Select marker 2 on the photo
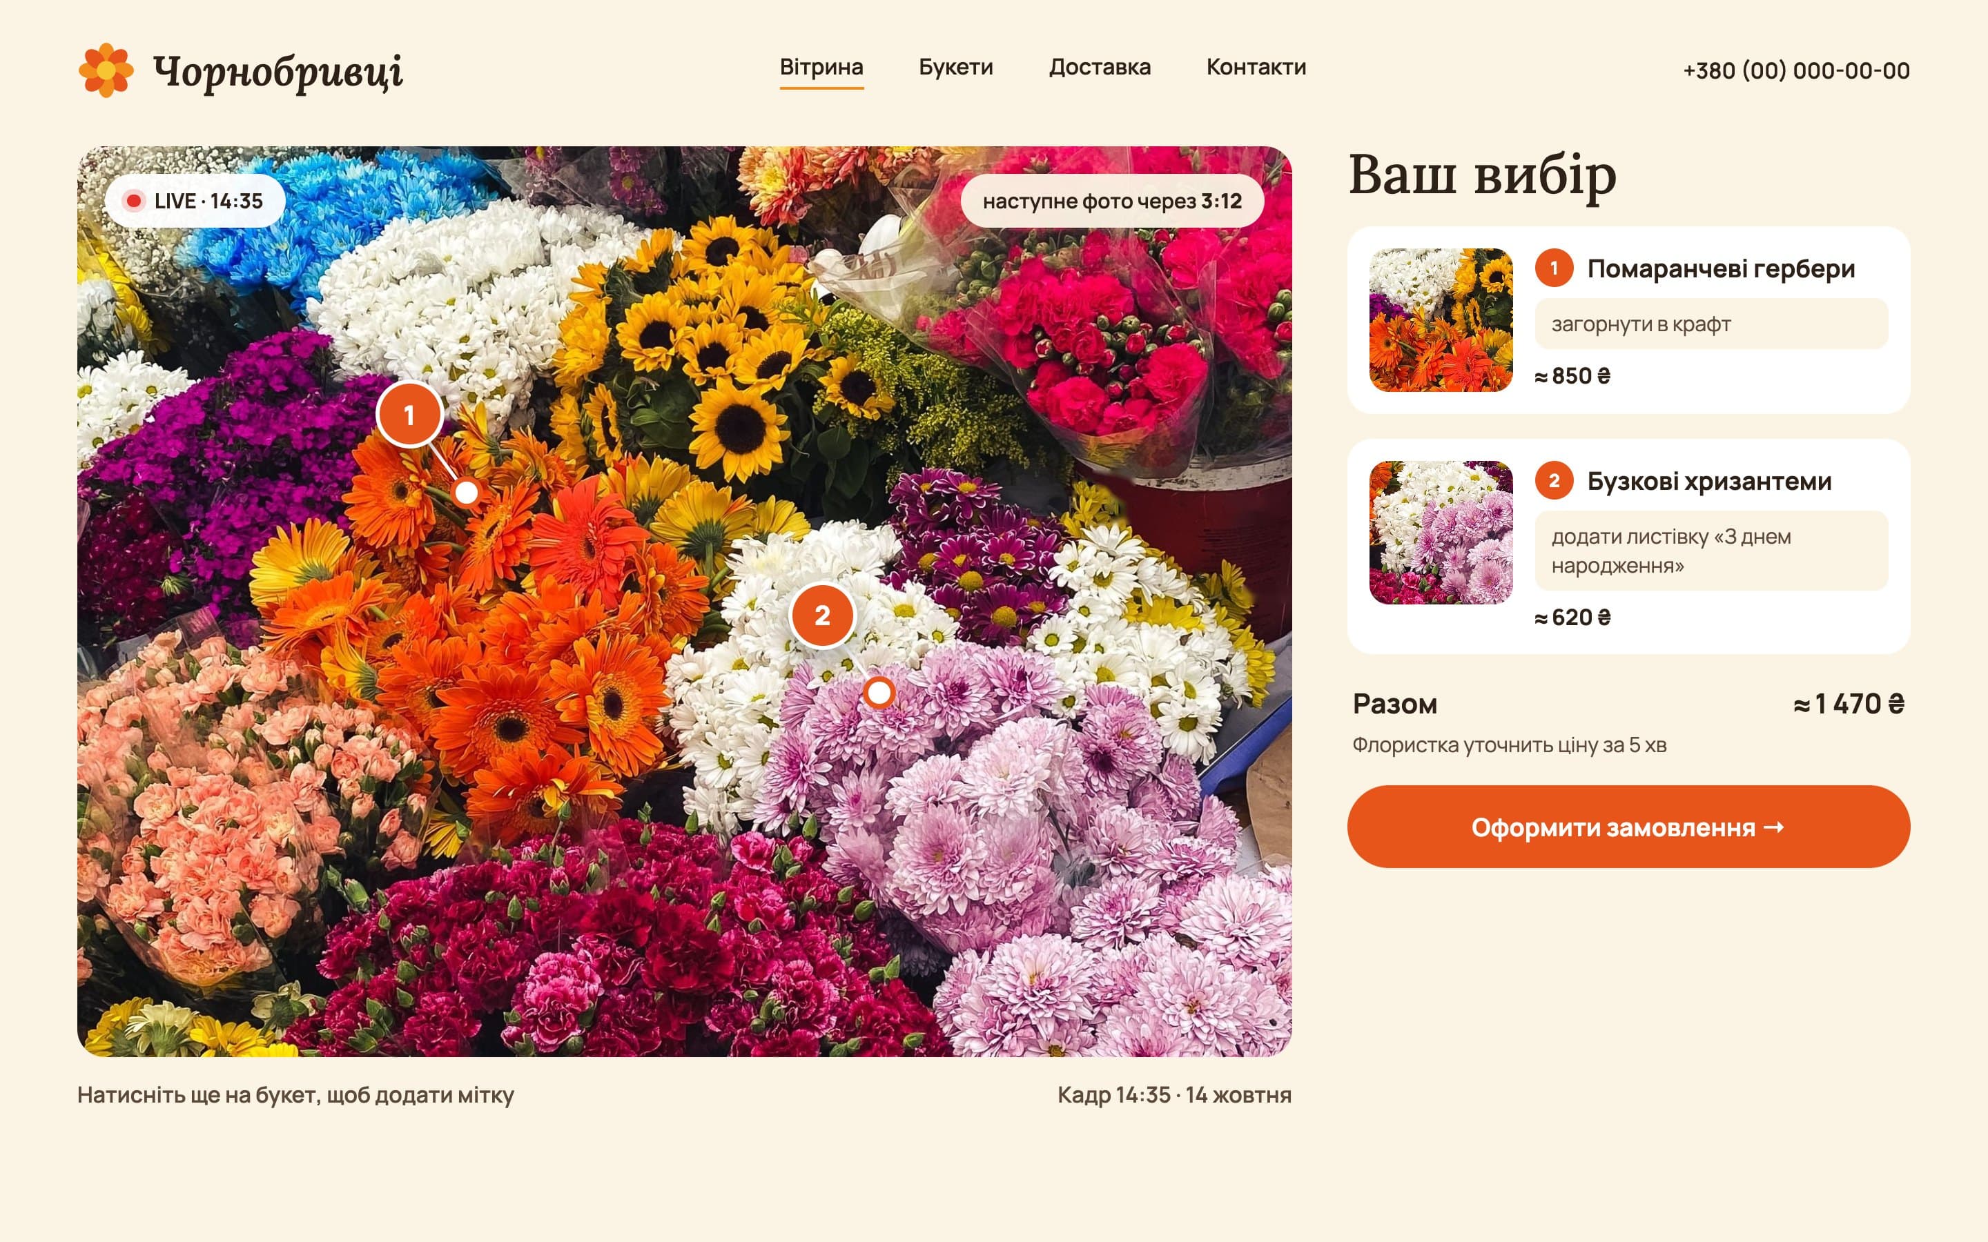 tap(822, 615)
